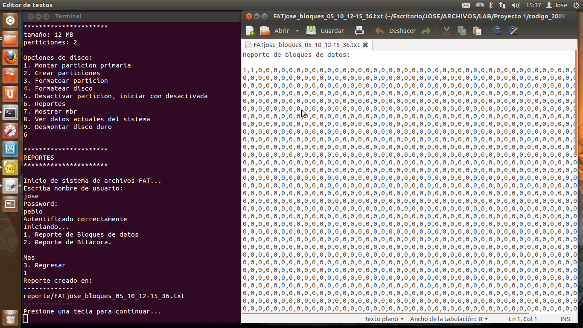
Task: Expand the Abrir recent files arrow
Action: point(297,31)
